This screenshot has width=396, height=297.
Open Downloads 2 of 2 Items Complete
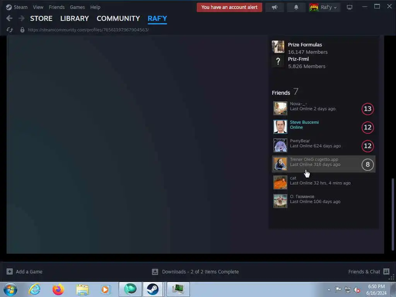point(200,272)
